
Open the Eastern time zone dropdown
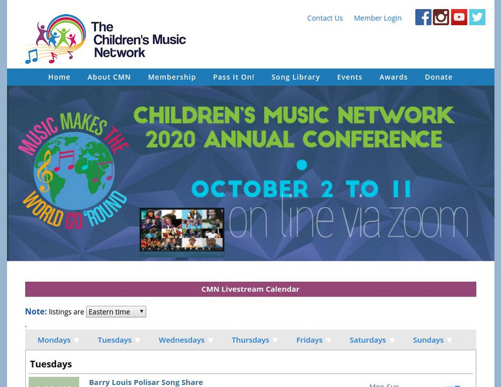pyautogui.click(x=116, y=312)
